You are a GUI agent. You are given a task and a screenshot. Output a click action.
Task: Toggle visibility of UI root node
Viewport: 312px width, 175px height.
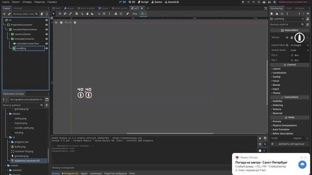click(47, 20)
